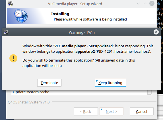The width and height of the screenshot is (163, 120).
Task: Click the Q4OS Install System v1.0 label
Action: pos(29,102)
